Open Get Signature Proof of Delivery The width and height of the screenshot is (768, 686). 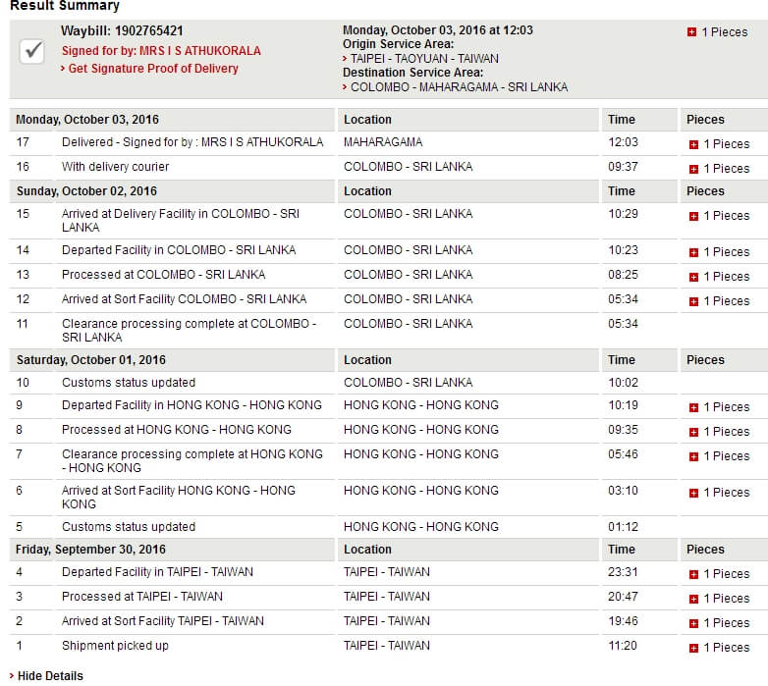[152, 69]
